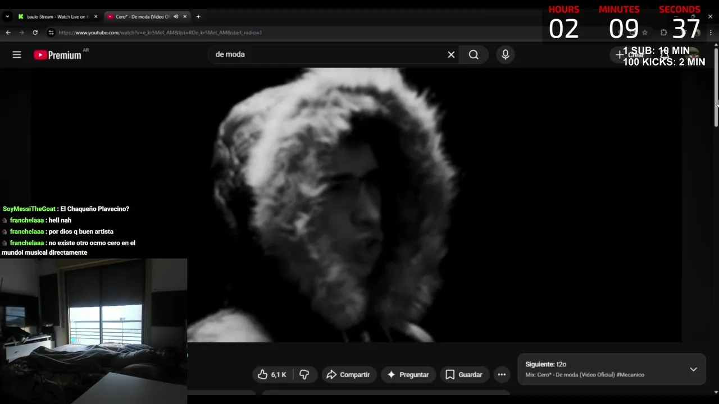This screenshot has width=719, height=404.
Task: Close the baulo Stream tab
Action: 96,17
